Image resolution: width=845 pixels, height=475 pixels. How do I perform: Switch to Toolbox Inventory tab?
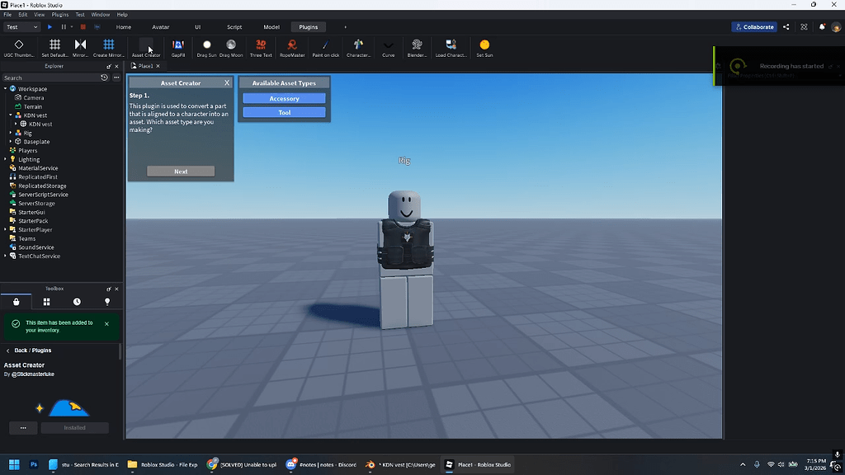click(17, 302)
